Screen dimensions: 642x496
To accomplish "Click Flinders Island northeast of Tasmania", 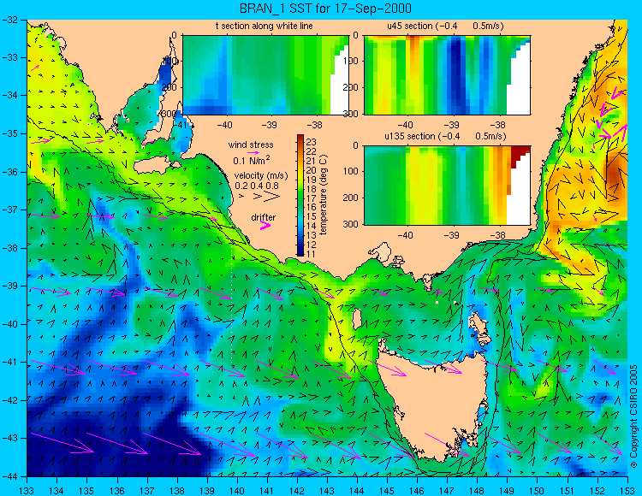I will 479,328.
